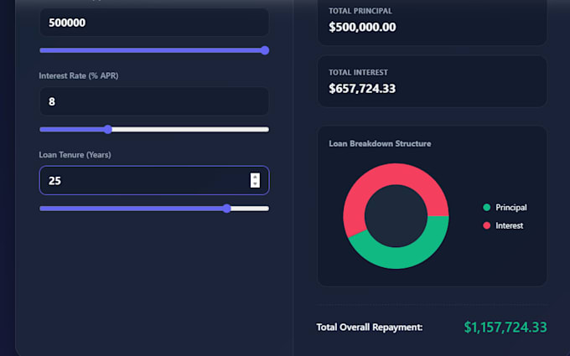Click the TOTAL PRINCIPAL heading

tap(360, 11)
